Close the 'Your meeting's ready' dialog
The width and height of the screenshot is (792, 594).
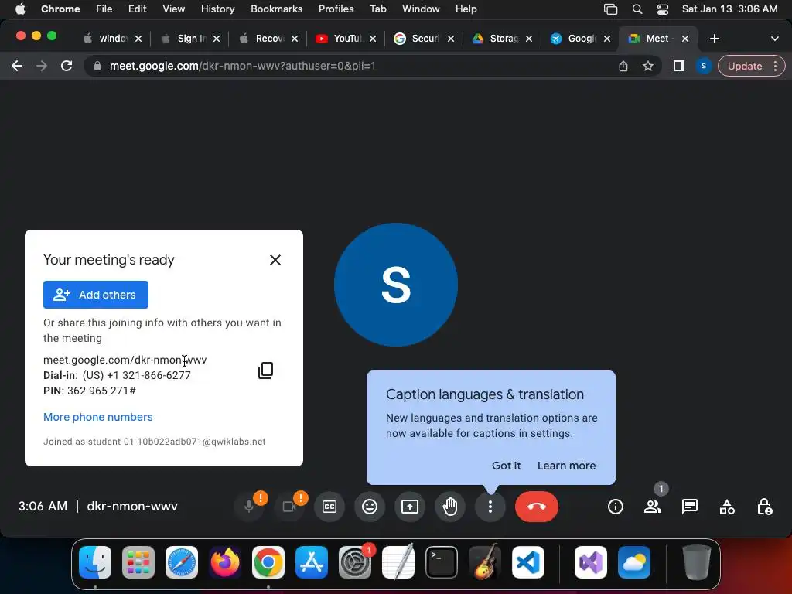(275, 260)
